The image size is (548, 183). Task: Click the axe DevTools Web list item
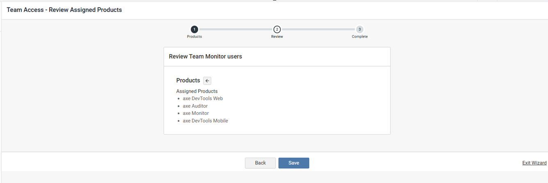pyautogui.click(x=203, y=98)
